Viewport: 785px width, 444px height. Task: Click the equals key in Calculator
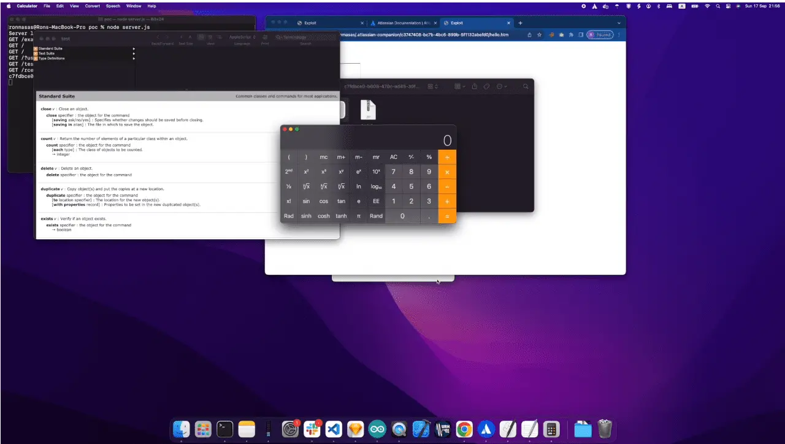[447, 216]
